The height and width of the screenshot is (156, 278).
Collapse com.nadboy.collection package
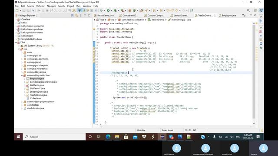22,75
